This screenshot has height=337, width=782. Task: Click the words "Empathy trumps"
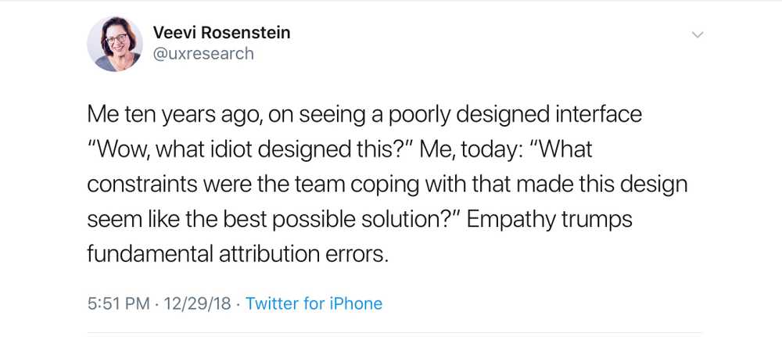pos(552,220)
